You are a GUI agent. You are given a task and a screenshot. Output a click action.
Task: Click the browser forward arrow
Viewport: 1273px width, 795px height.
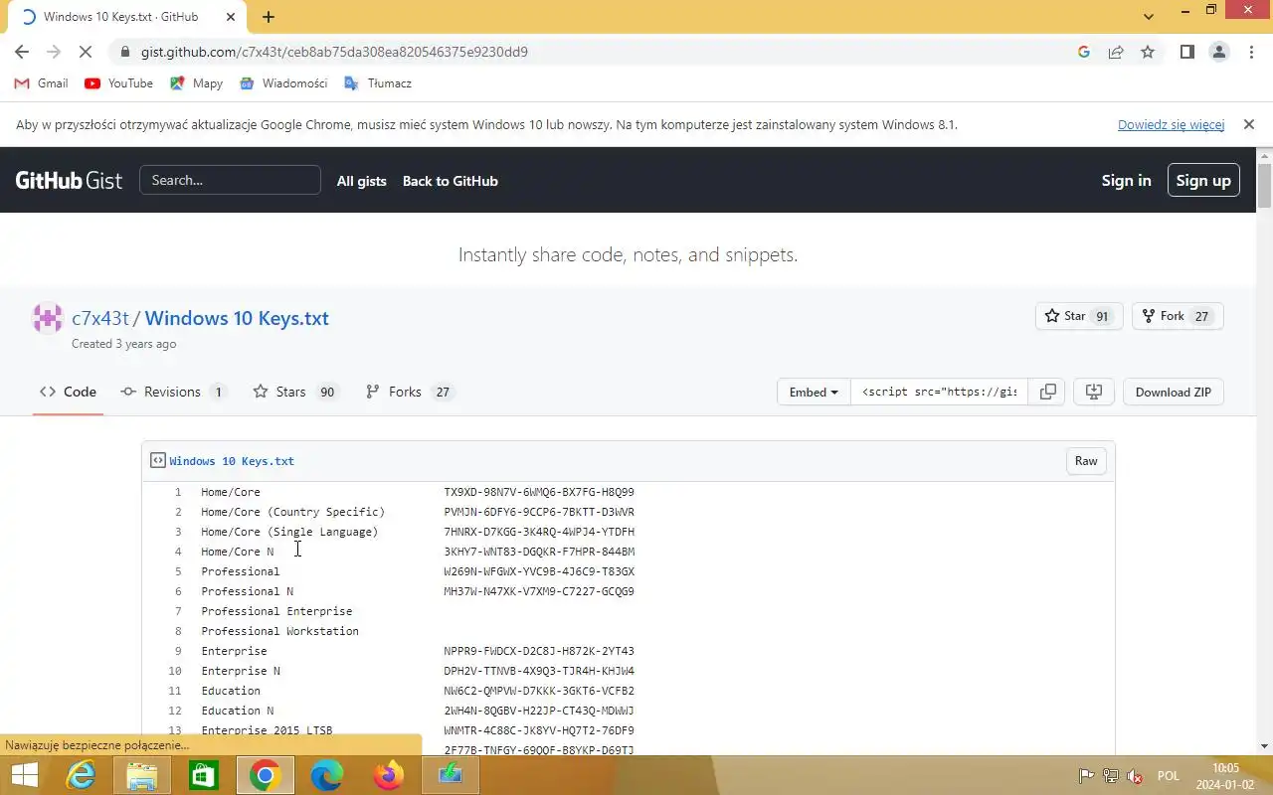pos(54,52)
